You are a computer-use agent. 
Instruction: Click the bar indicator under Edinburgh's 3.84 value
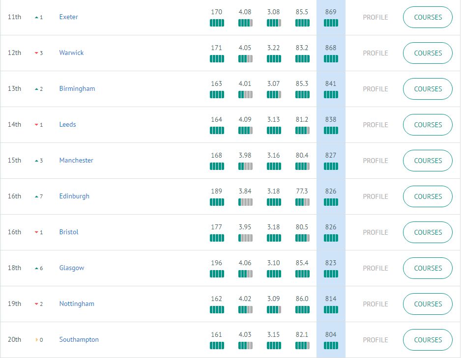(x=245, y=202)
